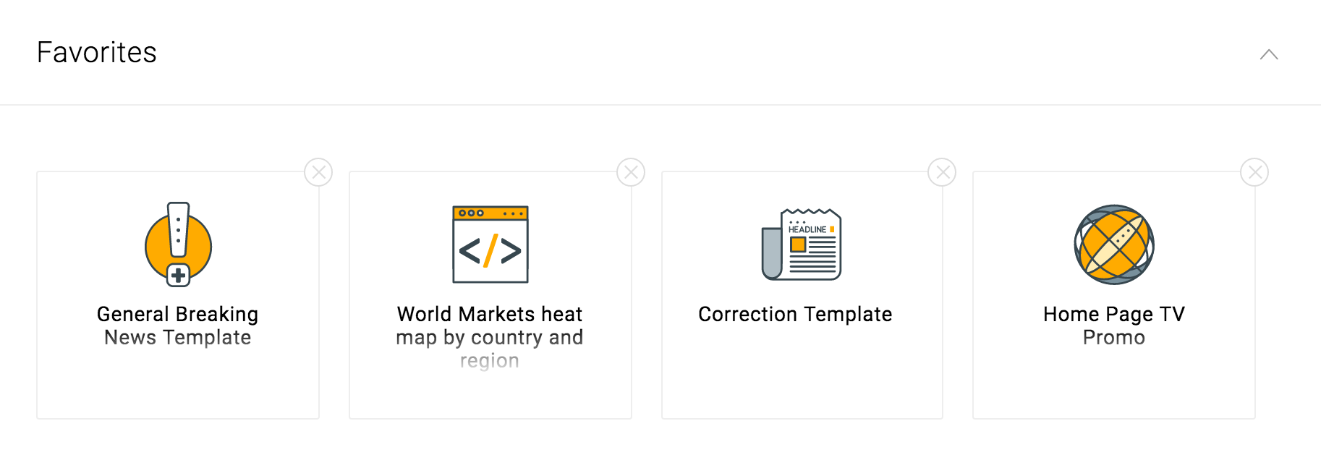Click the newspaper headline icon
The width and height of the screenshot is (1321, 455).
tap(802, 244)
